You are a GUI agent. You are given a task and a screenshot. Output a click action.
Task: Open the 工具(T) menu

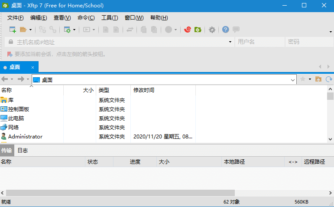pos(110,18)
